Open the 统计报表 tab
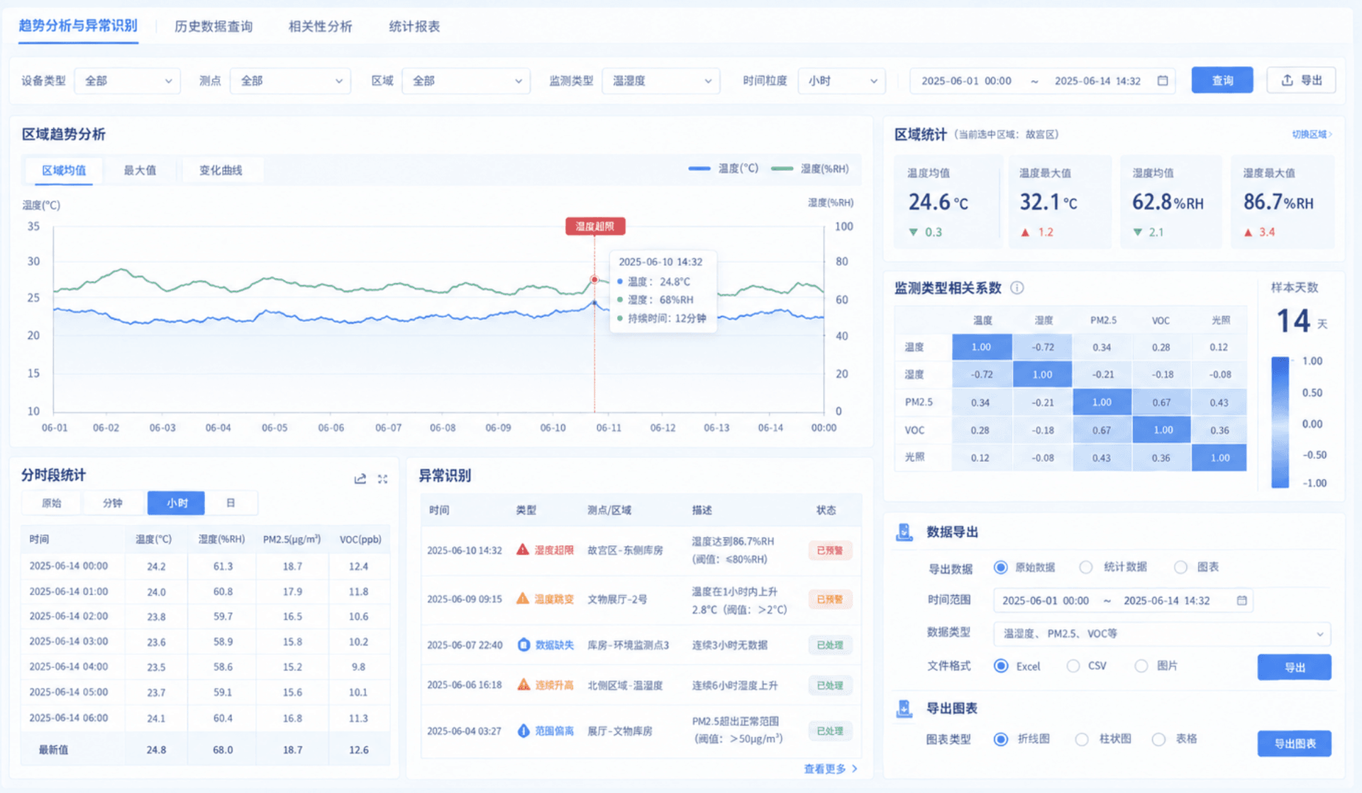The height and width of the screenshot is (793, 1362). point(414,26)
